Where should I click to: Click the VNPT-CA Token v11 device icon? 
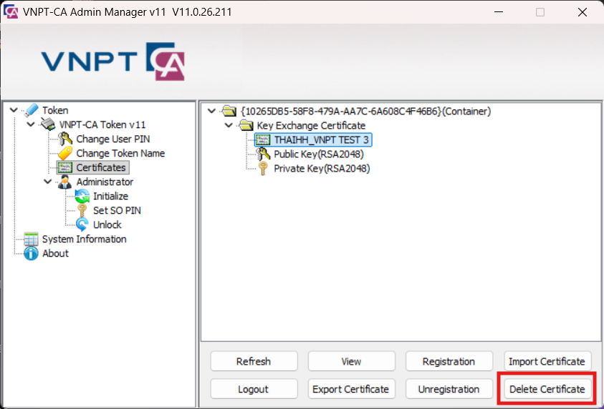(x=48, y=124)
